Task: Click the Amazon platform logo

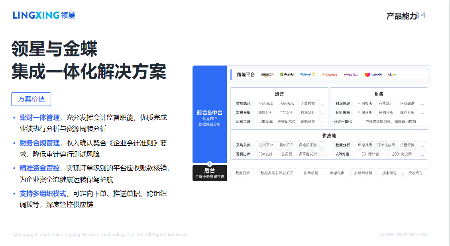Action: [x=267, y=74]
